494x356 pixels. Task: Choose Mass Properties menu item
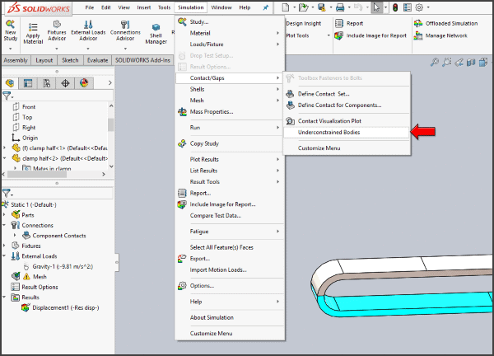[x=230, y=112]
